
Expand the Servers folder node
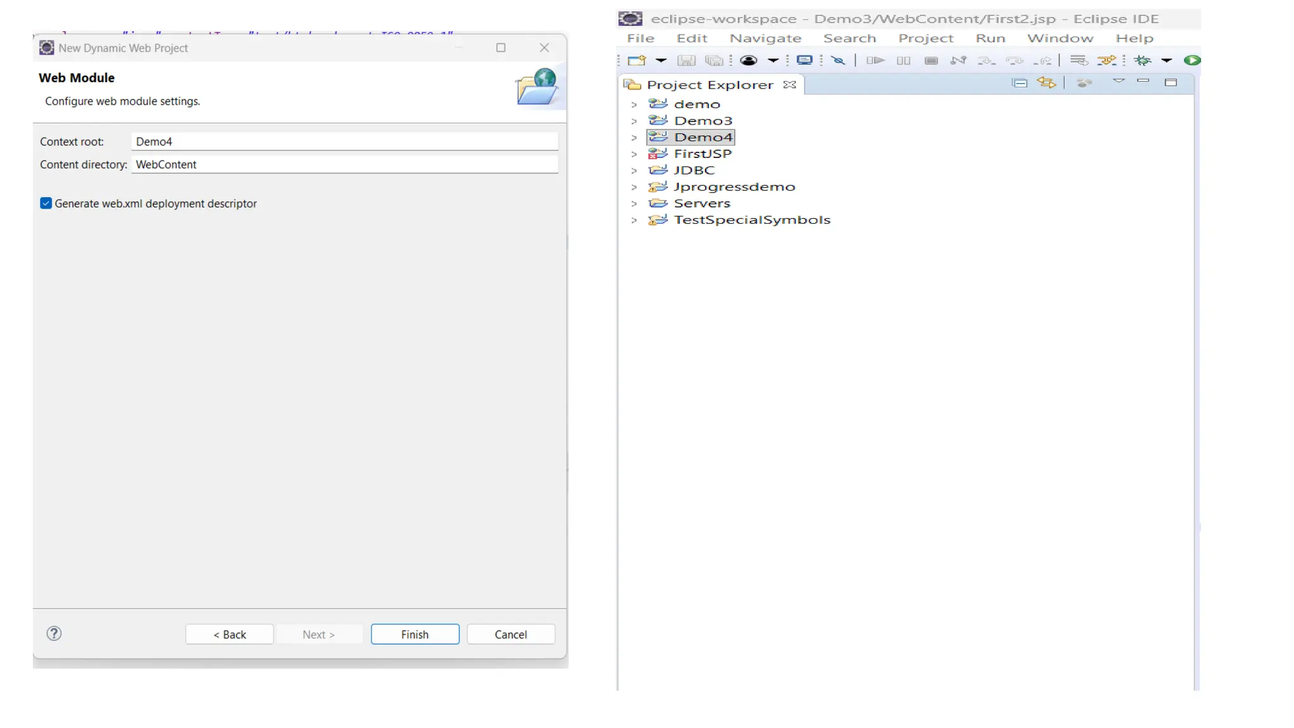pyautogui.click(x=634, y=203)
